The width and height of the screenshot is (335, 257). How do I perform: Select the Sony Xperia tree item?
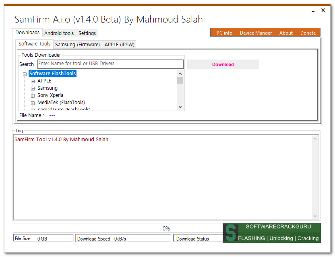[50, 95]
